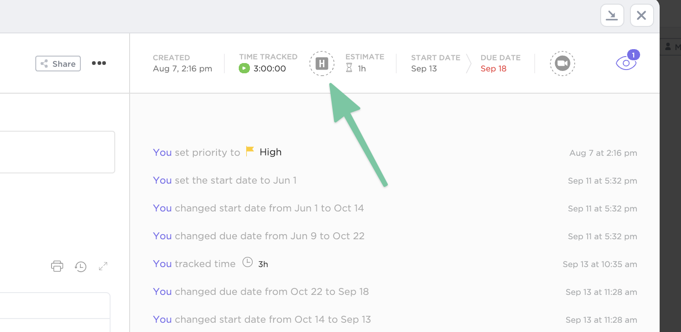Click "You" in the set priority entry

coord(162,153)
